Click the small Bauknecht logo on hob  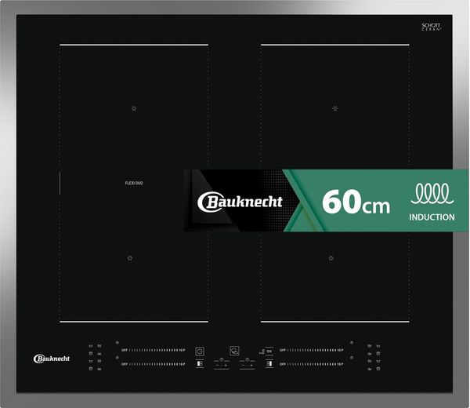coord(52,359)
